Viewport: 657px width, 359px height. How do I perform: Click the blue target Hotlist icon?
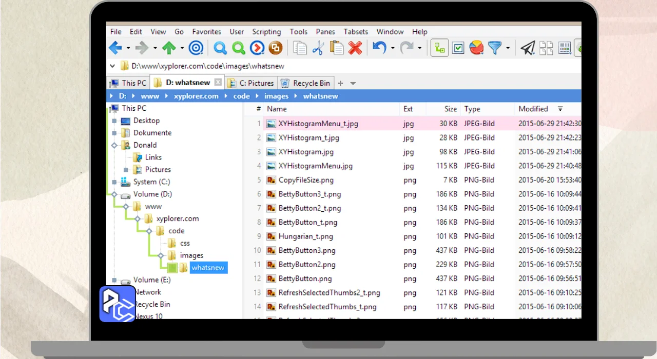(196, 48)
